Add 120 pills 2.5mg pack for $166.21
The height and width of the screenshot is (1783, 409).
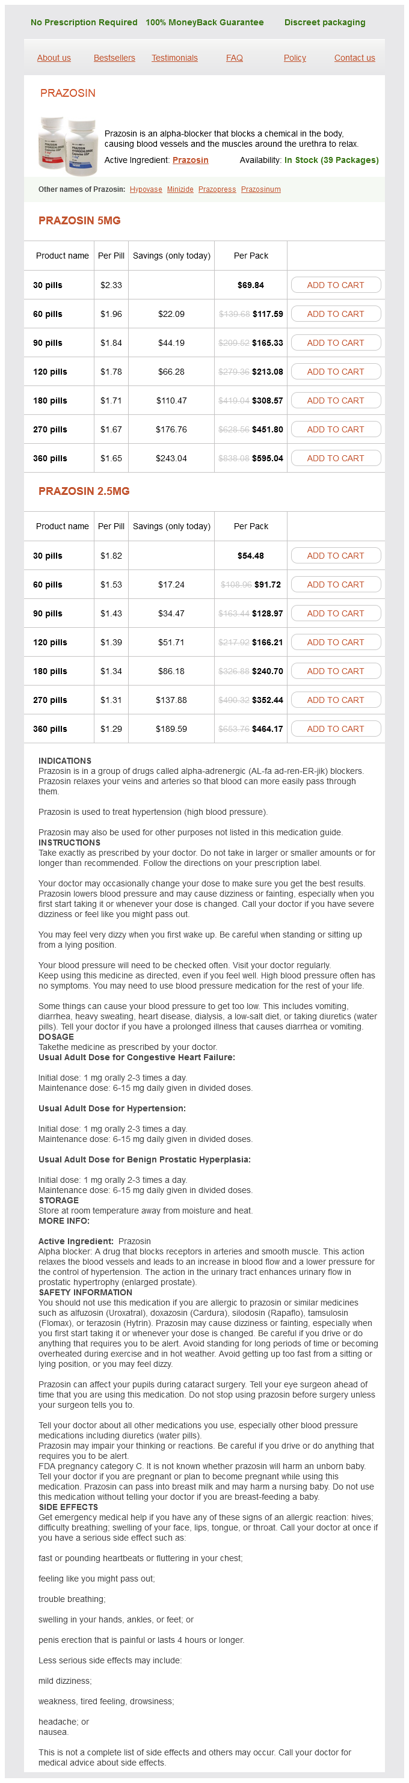click(x=336, y=642)
